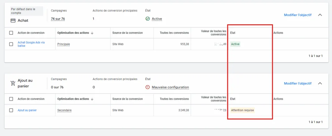
Task: Click 1 à 1 sur 1 pagination under Achat table
Action: coord(316,56)
